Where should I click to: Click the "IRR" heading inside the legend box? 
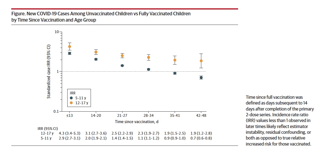point(73,93)
